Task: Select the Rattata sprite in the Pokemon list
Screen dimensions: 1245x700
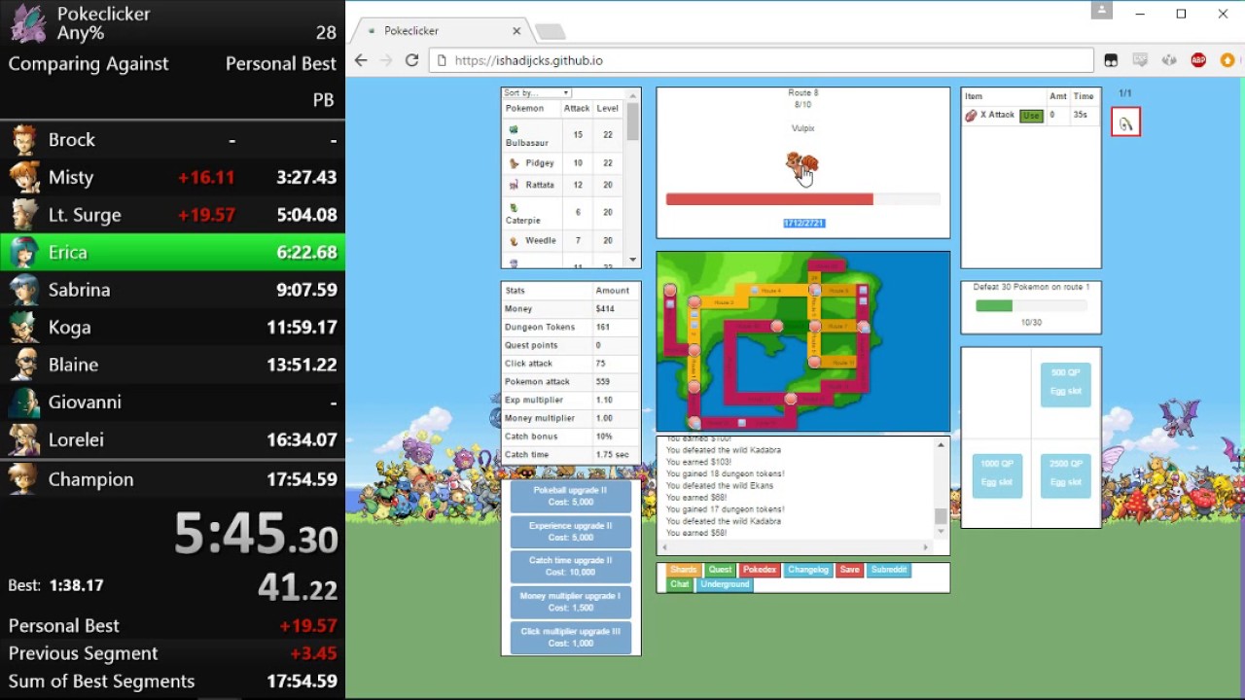Action: pyautogui.click(x=515, y=185)
